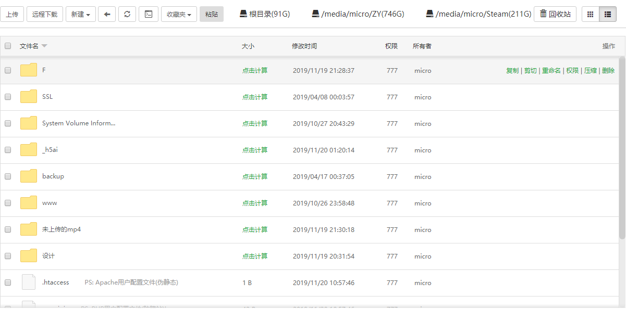626x309 pixels.
Task: Click timestamp 2019/04/08 00:03:57
Action: (324, 97)
